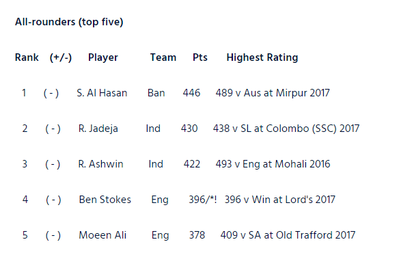Select the Rank column header
This screenshot has height=255, width=414.
[27, 57]
